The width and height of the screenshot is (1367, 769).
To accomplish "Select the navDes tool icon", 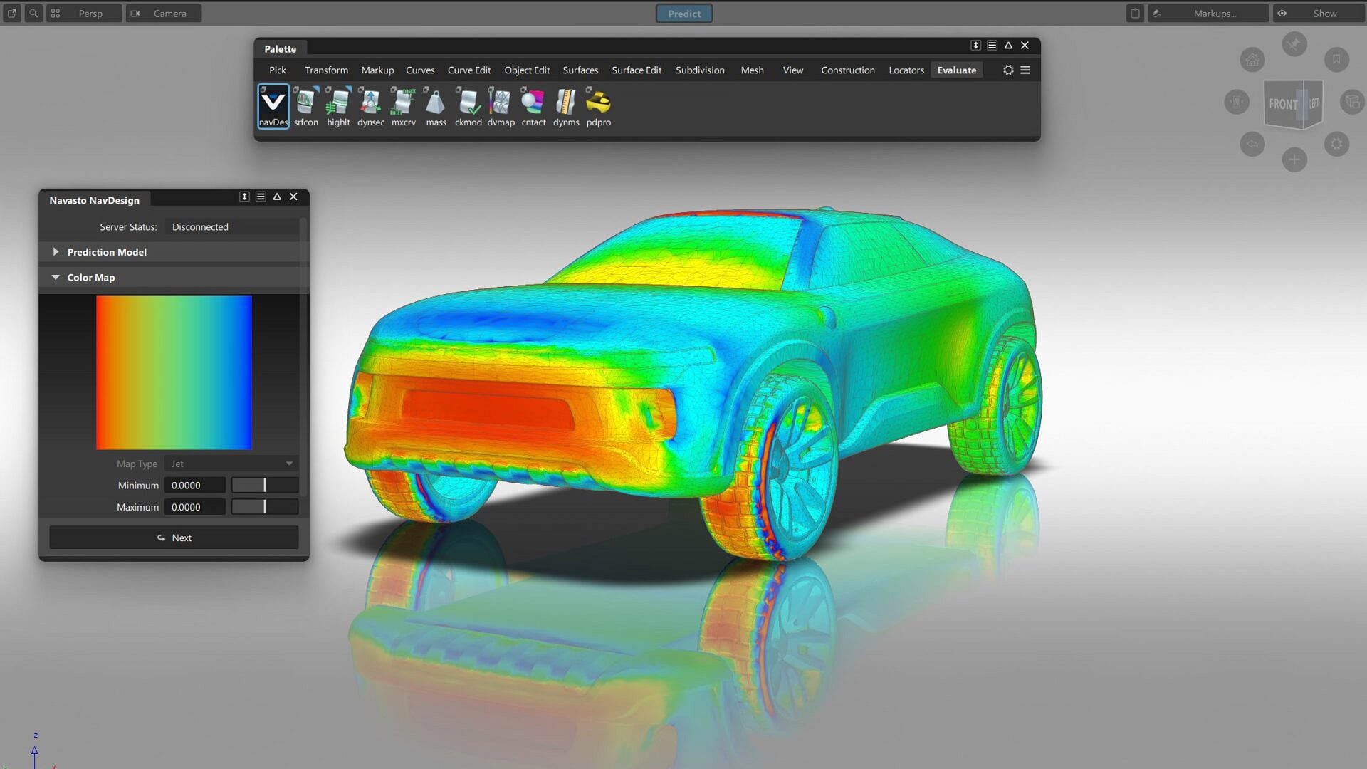I will click(273, 104).
